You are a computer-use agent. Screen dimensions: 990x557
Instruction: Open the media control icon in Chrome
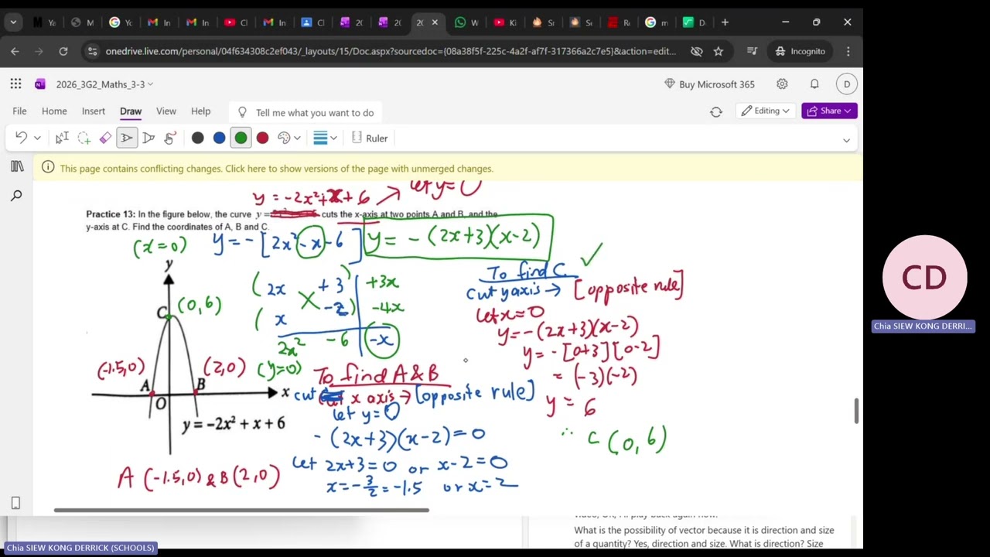(x=752, y=51)
